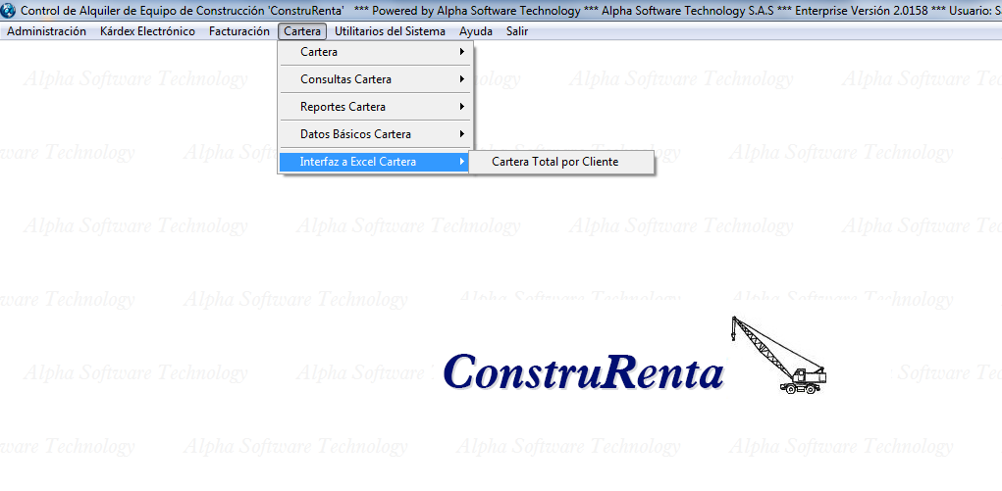
Task: Expand arrow beside Datos Básicos Cartera
Action: (x=461, y=134)
